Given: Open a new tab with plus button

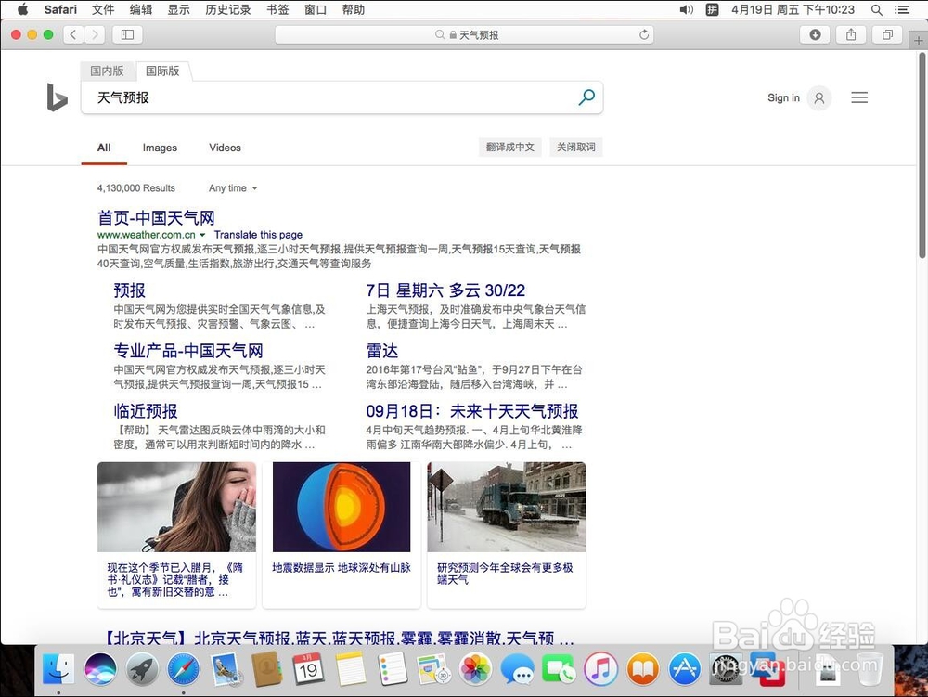Looking at the screenshot, I should (918, 40).
